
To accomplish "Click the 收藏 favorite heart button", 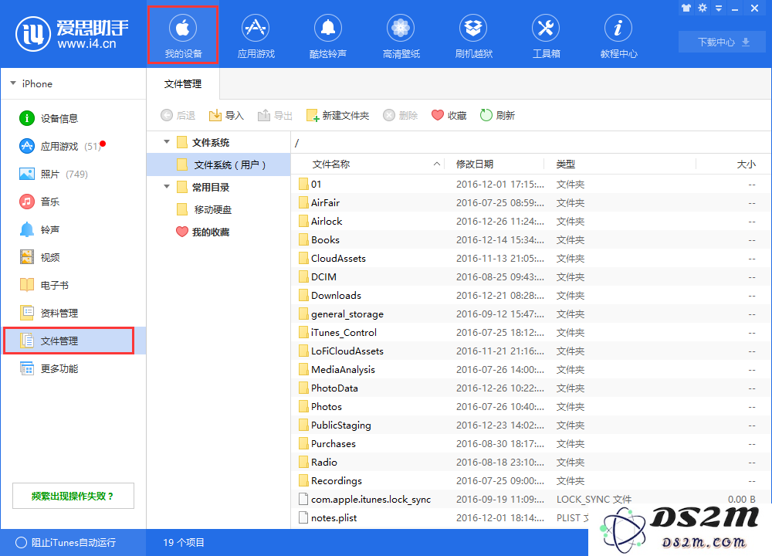I will 449,115.
